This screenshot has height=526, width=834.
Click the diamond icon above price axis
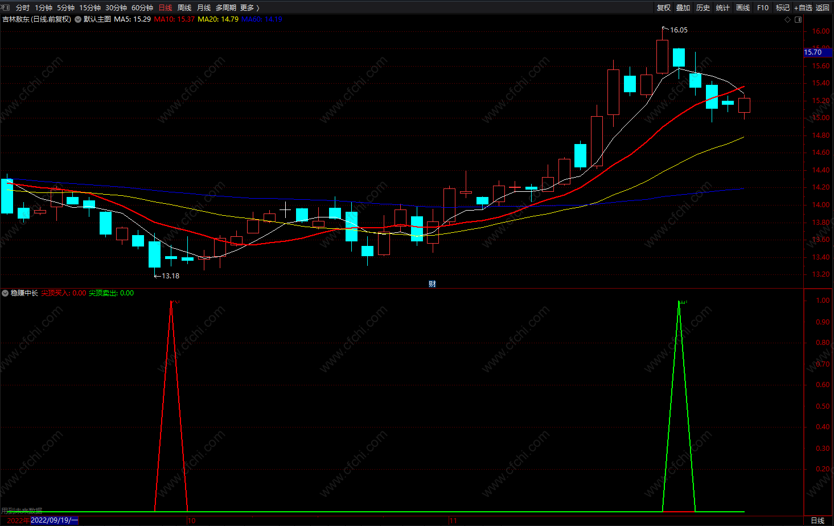788,19
